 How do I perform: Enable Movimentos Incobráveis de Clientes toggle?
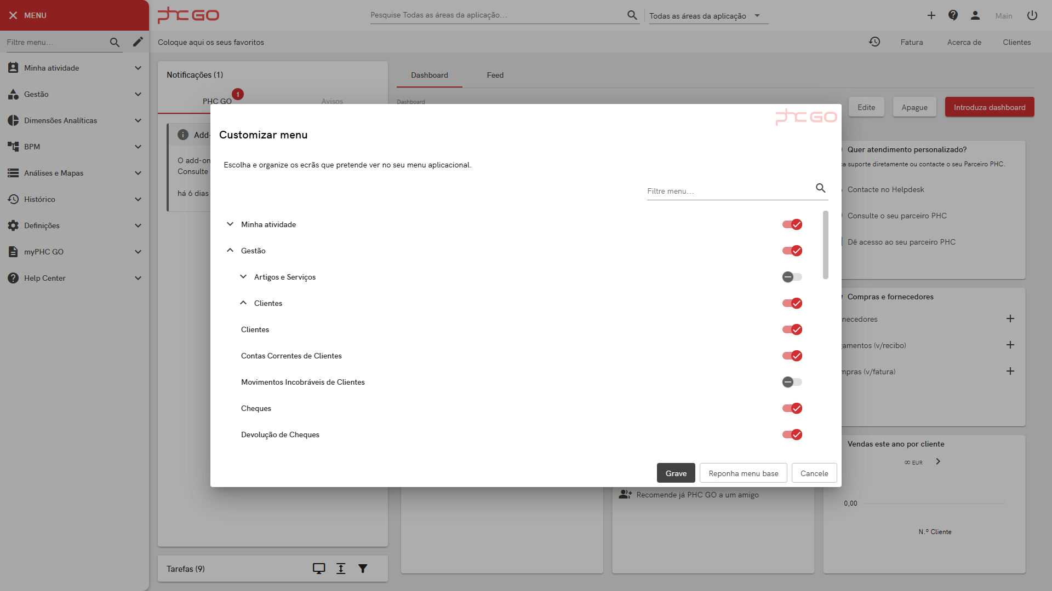click(x=792, y=382)
